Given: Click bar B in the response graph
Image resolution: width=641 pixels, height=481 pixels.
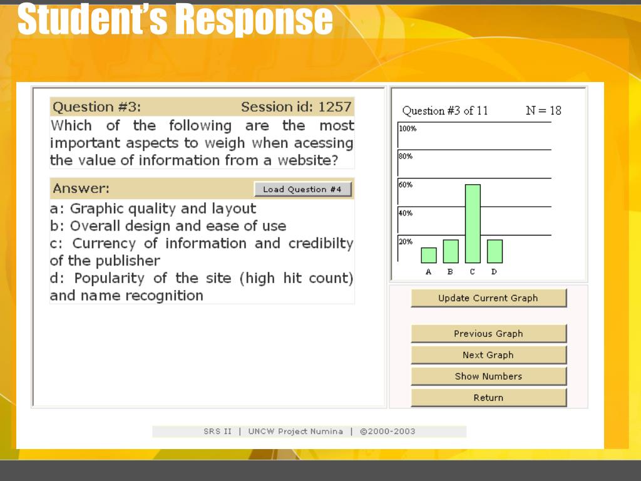Looking at the screenshot, I should [x=451, y=251].
